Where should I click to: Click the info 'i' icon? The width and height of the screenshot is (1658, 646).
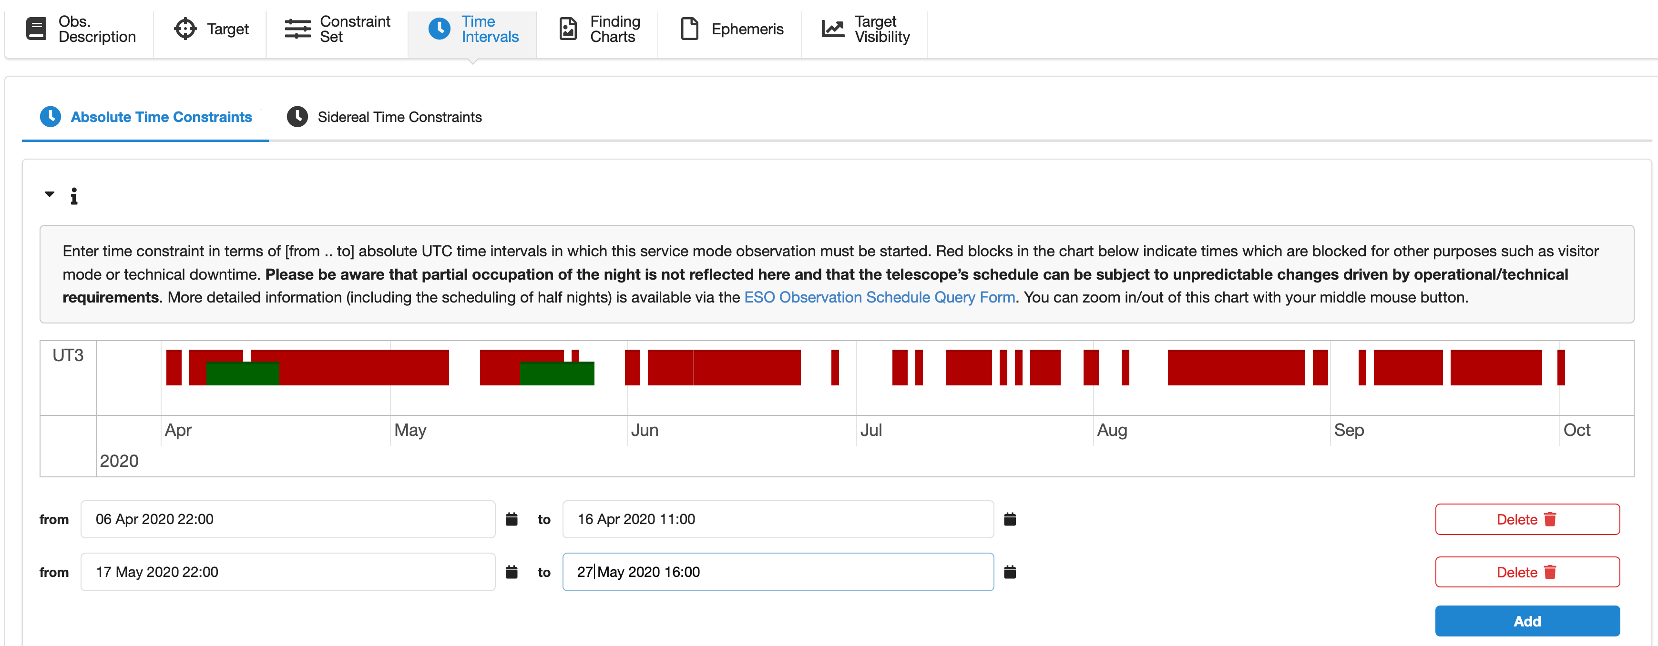(x=74, y=196)
